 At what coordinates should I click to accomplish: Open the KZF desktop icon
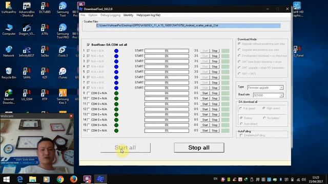pos(45,73)
